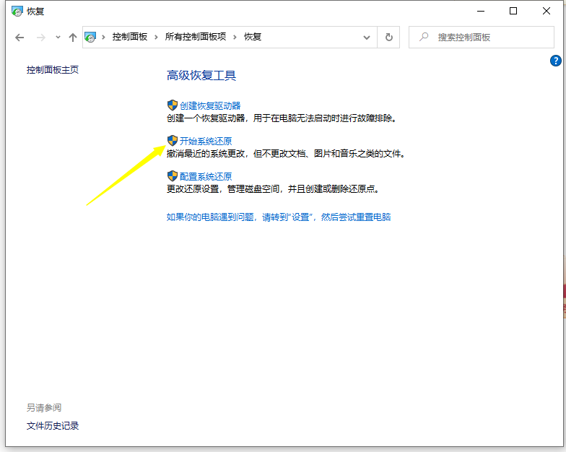Navigate to 控制面板 breadcrumb
566x452 pixels.
(129, 37)
